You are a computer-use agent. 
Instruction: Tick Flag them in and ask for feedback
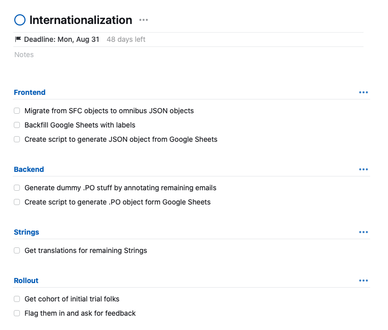click(x=17, y=313)
